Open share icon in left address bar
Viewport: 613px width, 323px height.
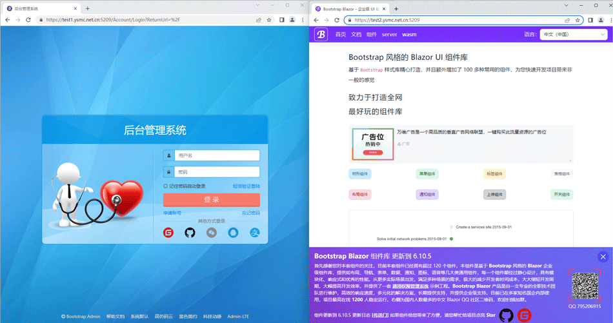coord(258,19)
